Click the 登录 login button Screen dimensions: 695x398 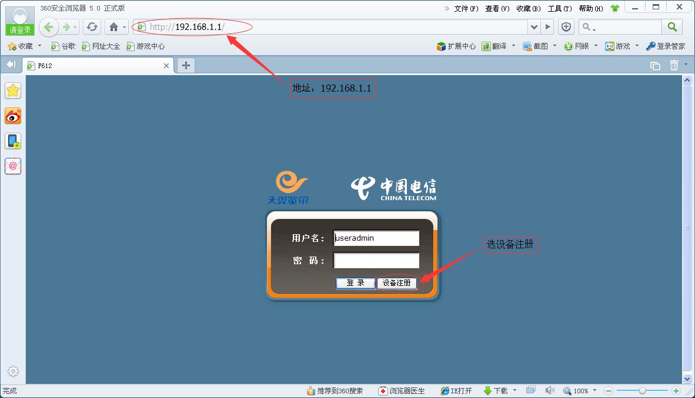(356, 283)
